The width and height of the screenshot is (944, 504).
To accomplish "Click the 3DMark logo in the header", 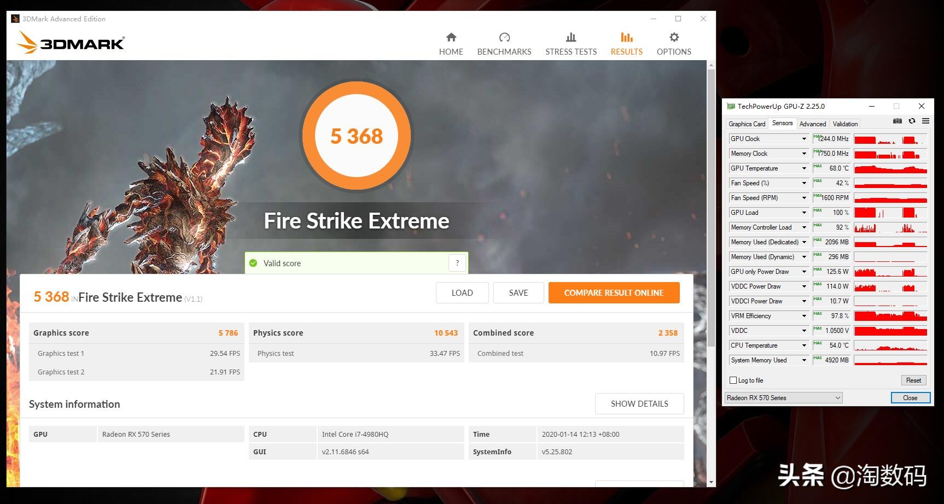I will [71, 43].
